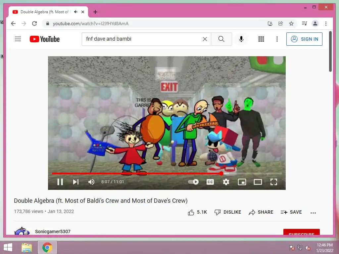Open Action Center flag icon
339x254 pixels.
(292, 248)
